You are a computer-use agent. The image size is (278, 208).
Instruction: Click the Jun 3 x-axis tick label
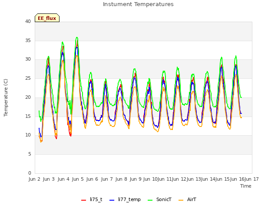click(49, 179)
